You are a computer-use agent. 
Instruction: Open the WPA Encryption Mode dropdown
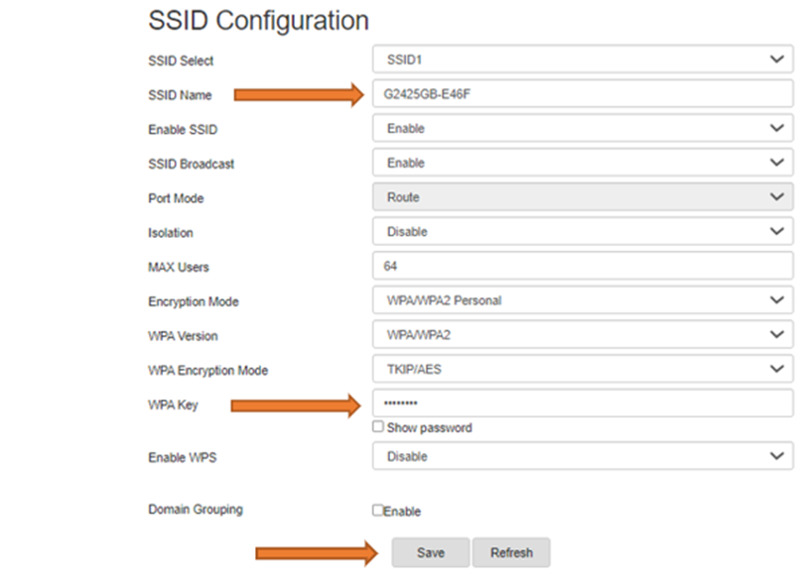click(x=583, y=369)
